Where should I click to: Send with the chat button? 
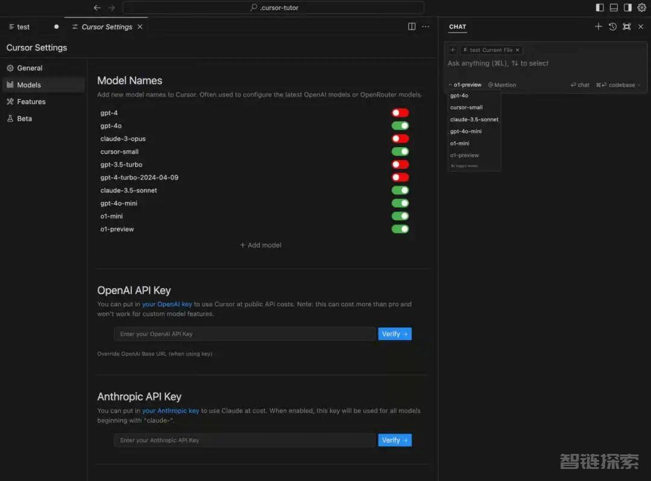pos(580,84)
